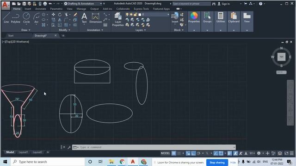Open the Text tool

click(x=84, y=18)
